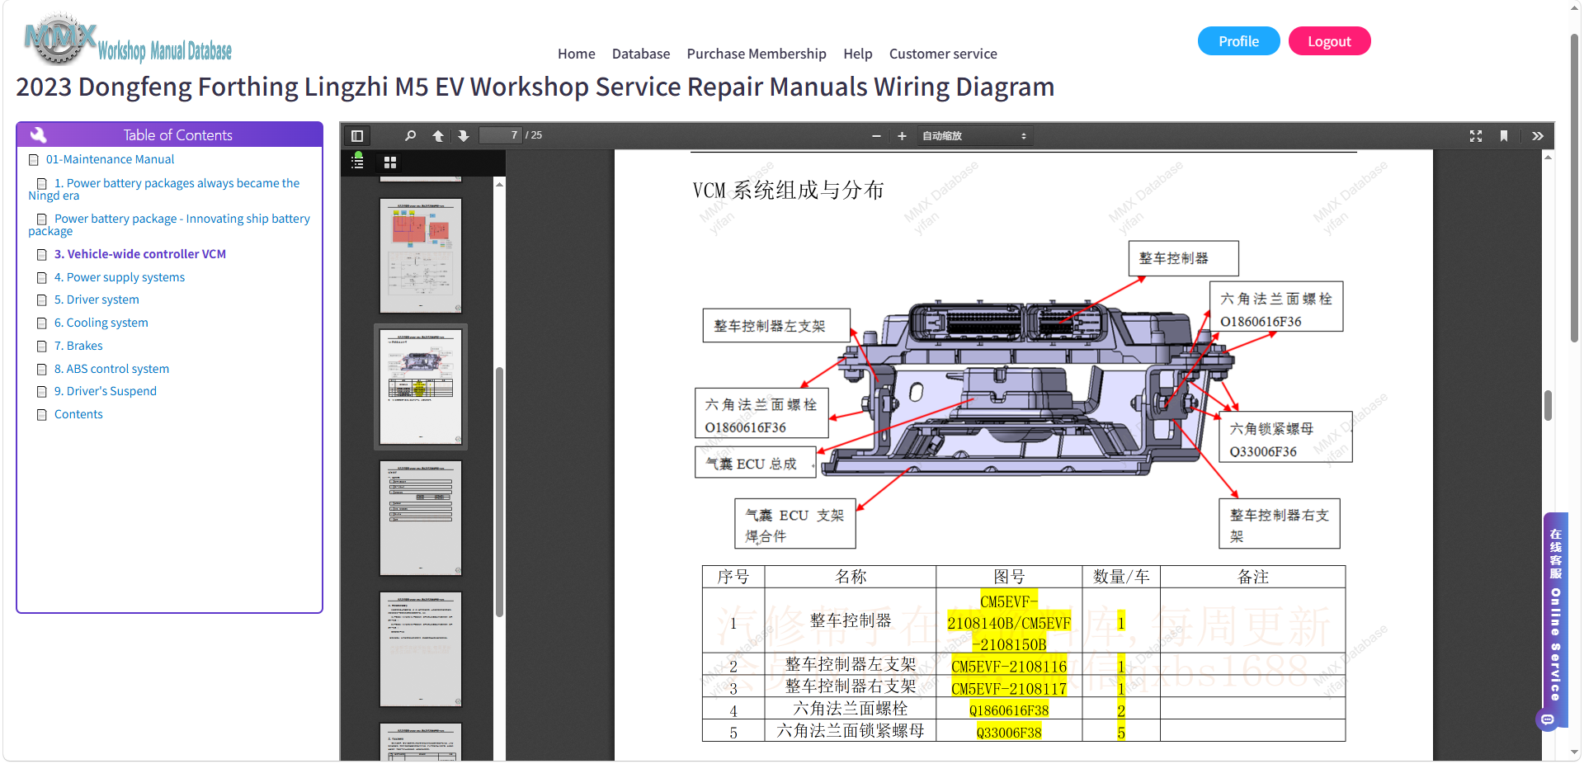The image size is (1584, 764).
Task: Open the zoom level dropdown
Action: click(974, 136)
